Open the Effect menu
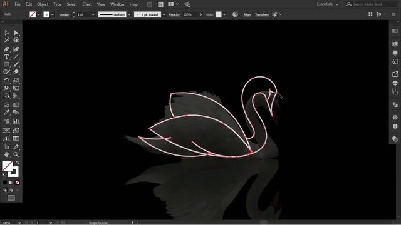This screenshot has height=225, width=401. 87,4
